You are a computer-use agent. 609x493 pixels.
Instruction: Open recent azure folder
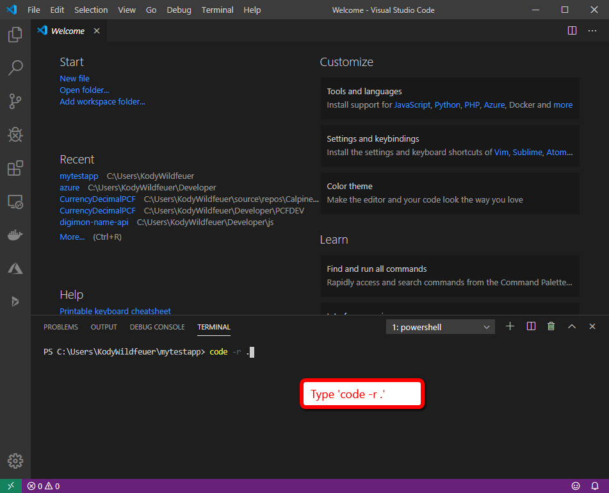[x=70, y=188]
